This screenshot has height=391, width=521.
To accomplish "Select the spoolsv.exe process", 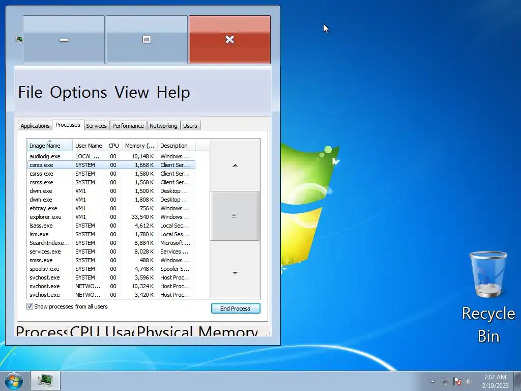I will pos(111,269).
